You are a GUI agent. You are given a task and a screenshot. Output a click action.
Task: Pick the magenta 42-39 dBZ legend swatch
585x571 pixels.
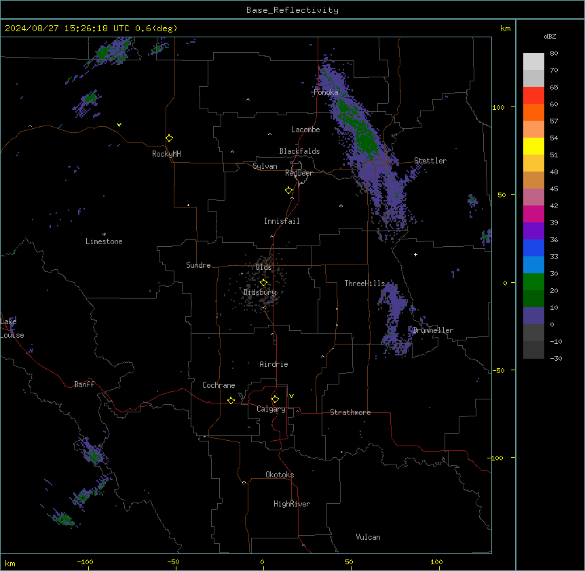pos(533,214)
